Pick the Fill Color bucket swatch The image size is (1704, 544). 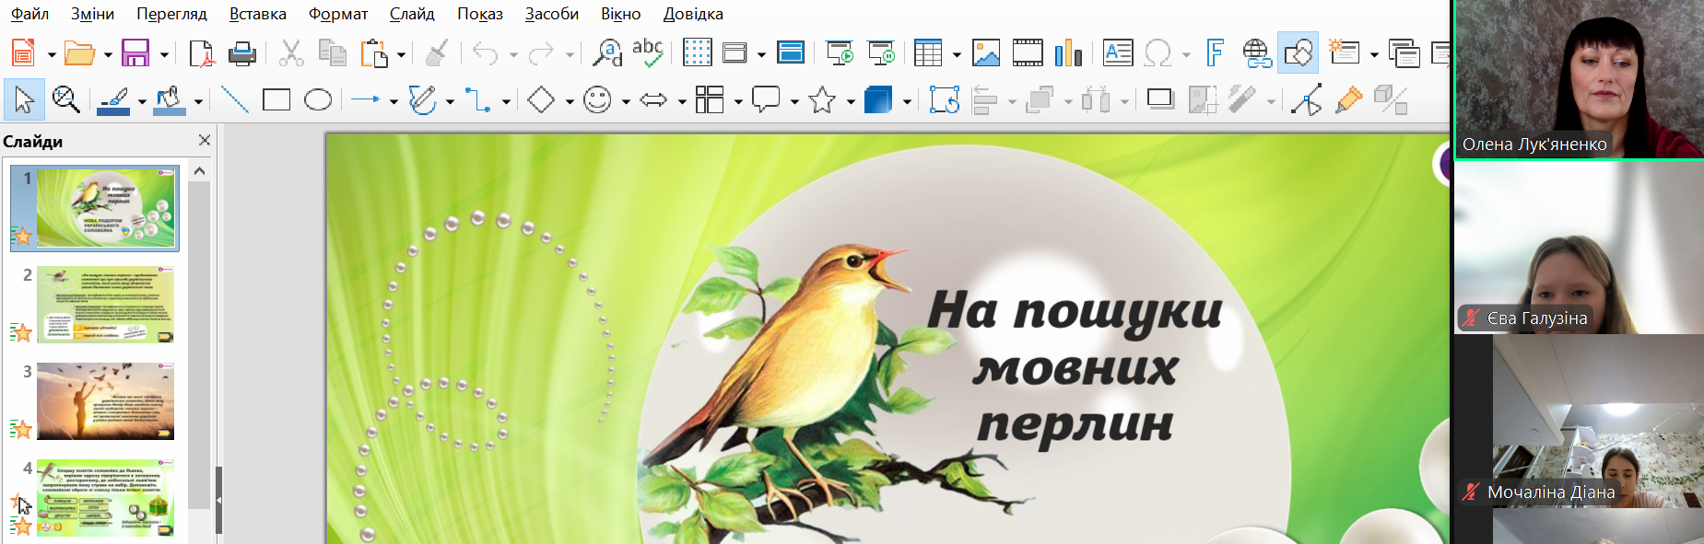(170, 99)
